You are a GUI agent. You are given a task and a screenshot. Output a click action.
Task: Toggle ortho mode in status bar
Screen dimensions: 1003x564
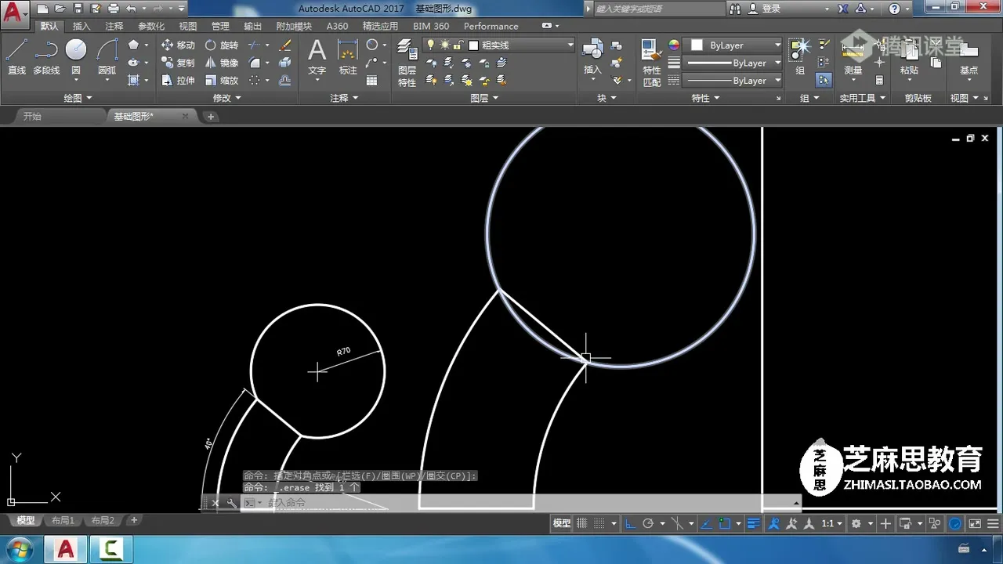[x=631, y=523]
